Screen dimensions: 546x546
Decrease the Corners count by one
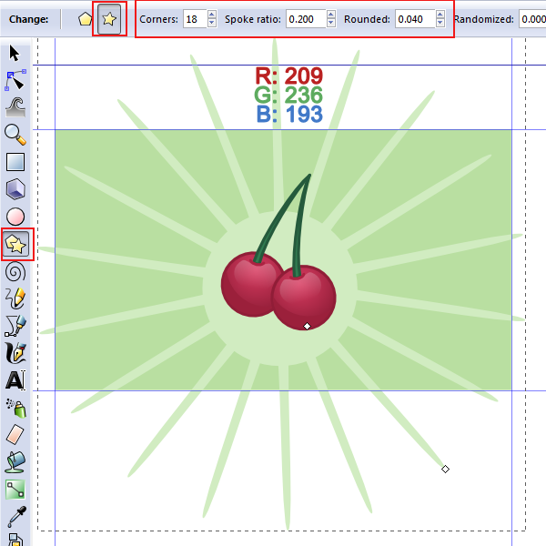(x=212, y=23)
